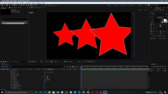Select the Unified Camera tool
The image size is (168, 94).
tap(14, 5)
